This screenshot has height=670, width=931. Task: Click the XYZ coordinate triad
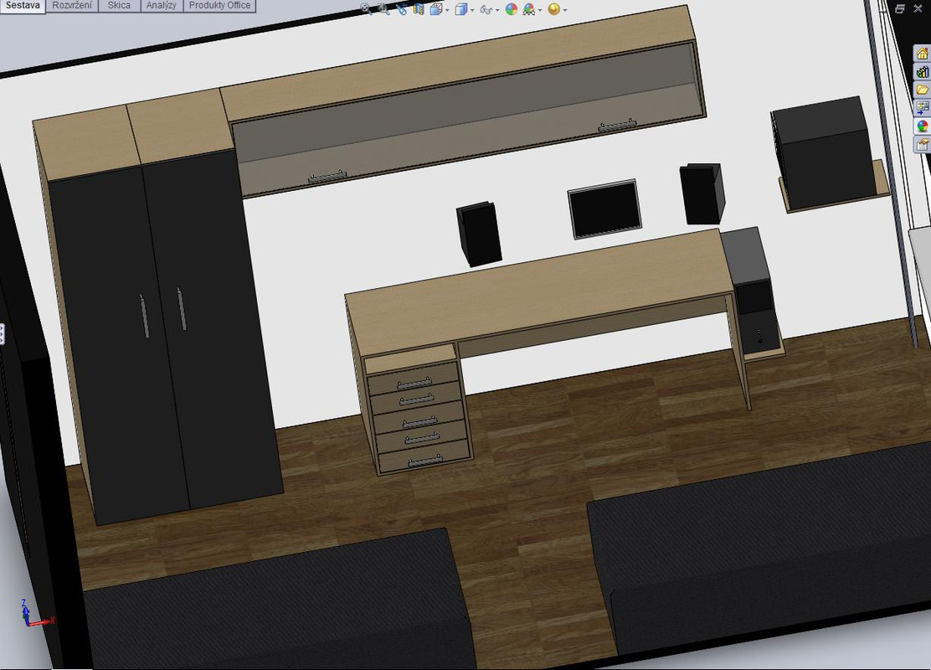(37, 614)
